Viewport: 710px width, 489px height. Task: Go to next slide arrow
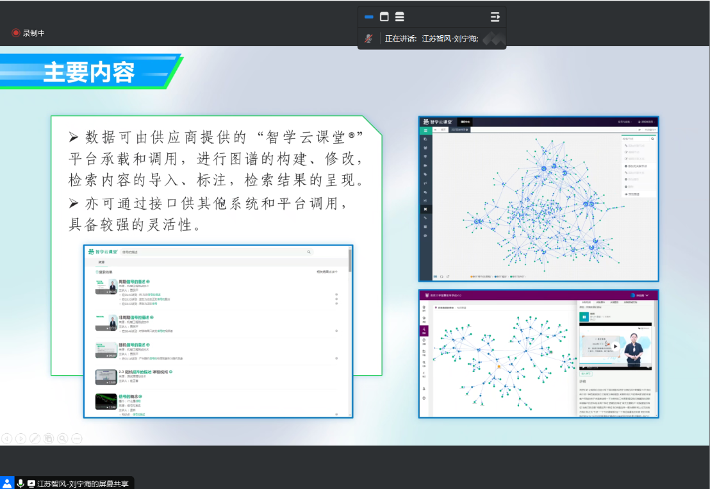tap(21, 438)
